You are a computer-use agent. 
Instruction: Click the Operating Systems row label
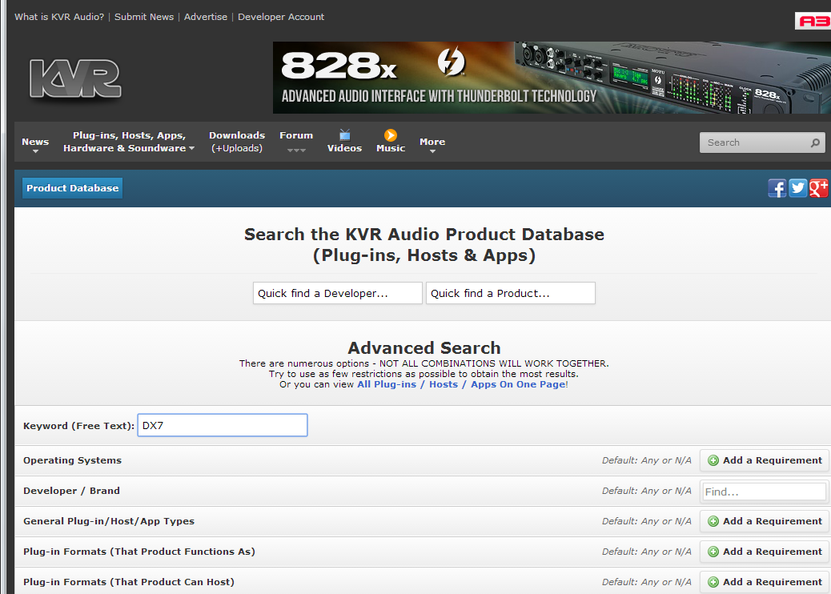point(73,460)
